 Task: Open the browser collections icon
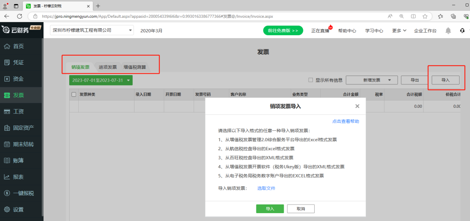[x=453, y=16]
